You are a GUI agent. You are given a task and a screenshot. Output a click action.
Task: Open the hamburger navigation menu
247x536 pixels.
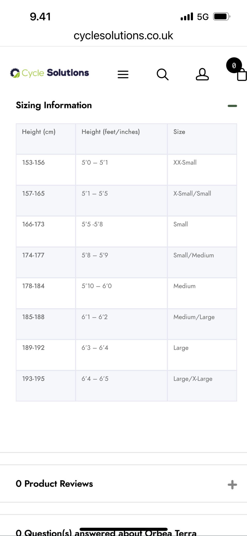pos(123,74)
